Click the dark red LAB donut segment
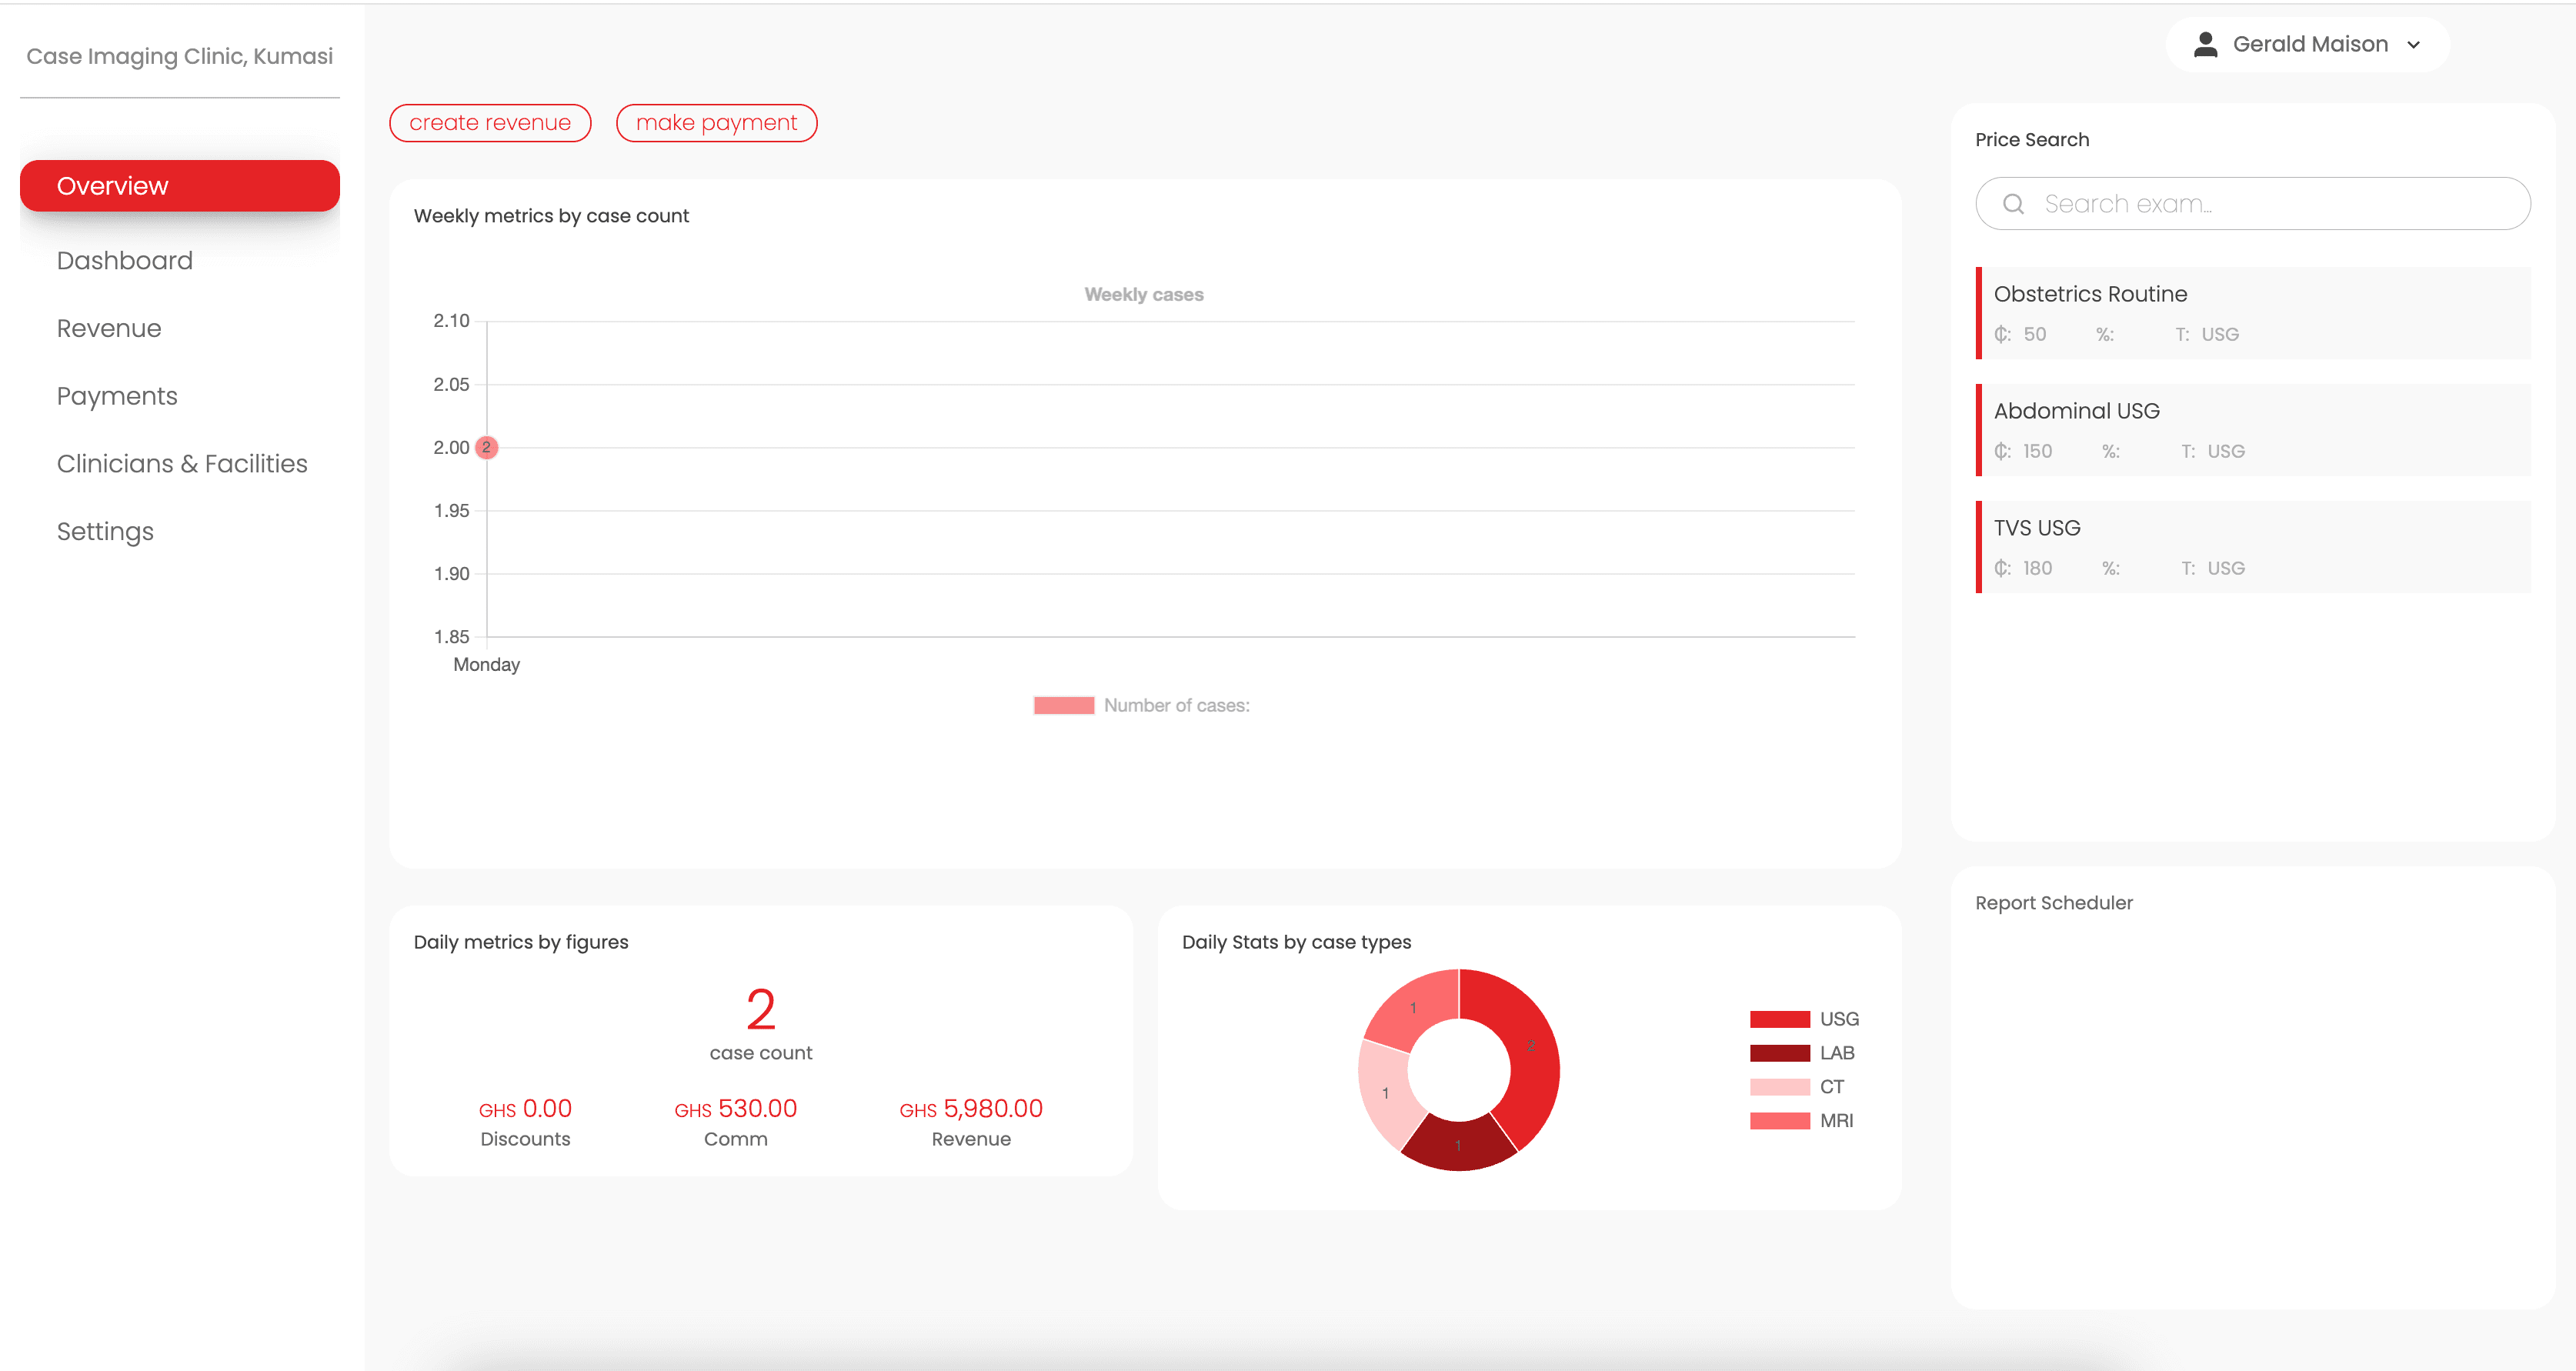This screenshot has width=2576, height=1371. tap(1457, 1145)
